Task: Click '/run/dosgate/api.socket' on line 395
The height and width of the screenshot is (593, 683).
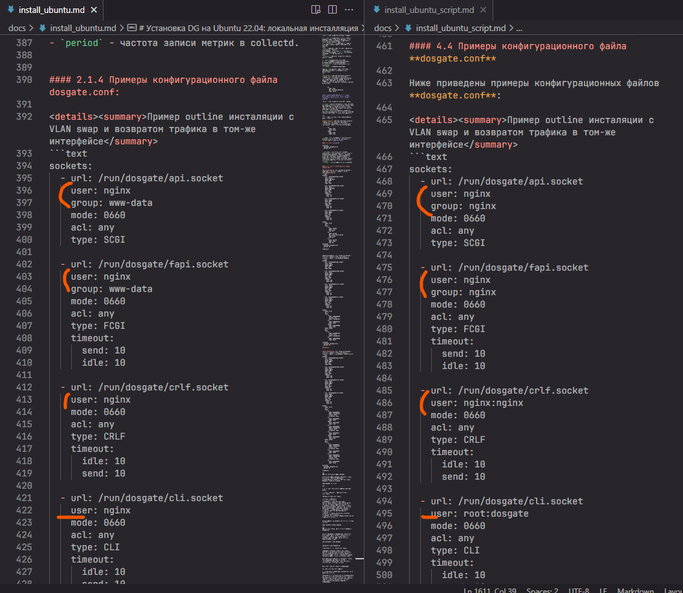Action: point(161,178)
